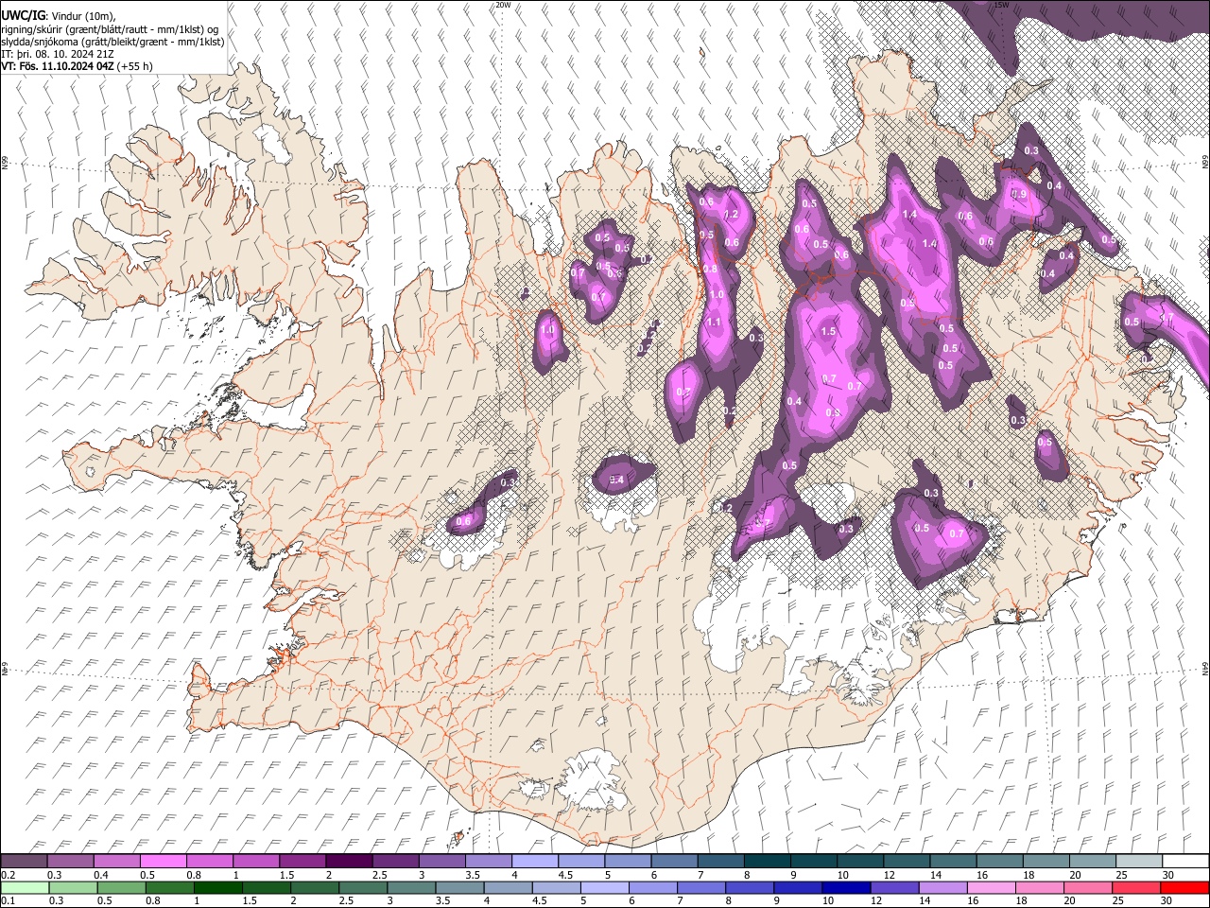Click the dark plum 0.2 swatch in upper legend row
The height and width of the screenshot is (908, 1210).
[25, 862]
